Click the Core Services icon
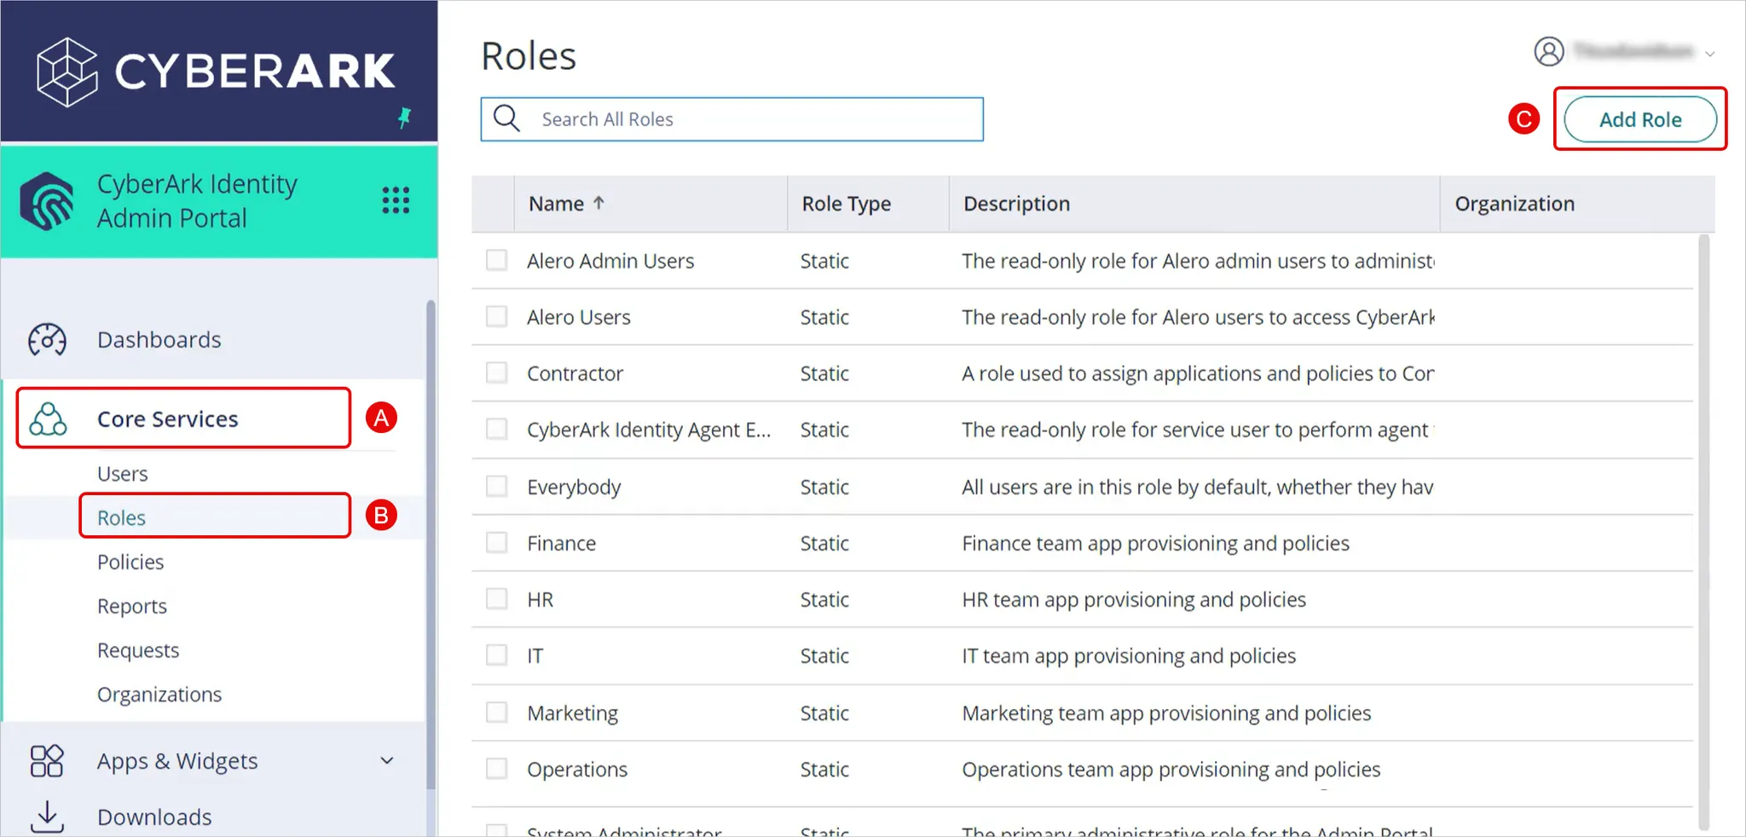The image size is (1746, 837). pyautogui.click(x=48, y=418)
